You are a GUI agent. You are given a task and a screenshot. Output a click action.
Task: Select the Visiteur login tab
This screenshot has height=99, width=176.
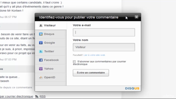(x=51, y=26)
